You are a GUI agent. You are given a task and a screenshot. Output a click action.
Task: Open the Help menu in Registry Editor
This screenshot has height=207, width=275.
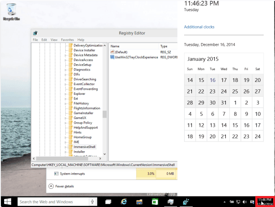pos(81,40)
